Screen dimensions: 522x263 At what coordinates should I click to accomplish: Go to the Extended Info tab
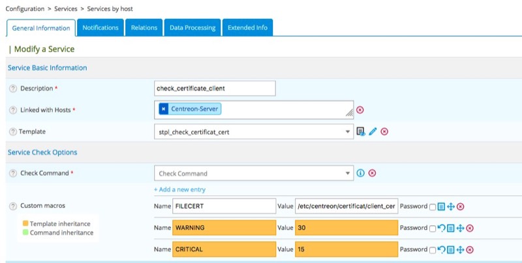click(247, 27)
